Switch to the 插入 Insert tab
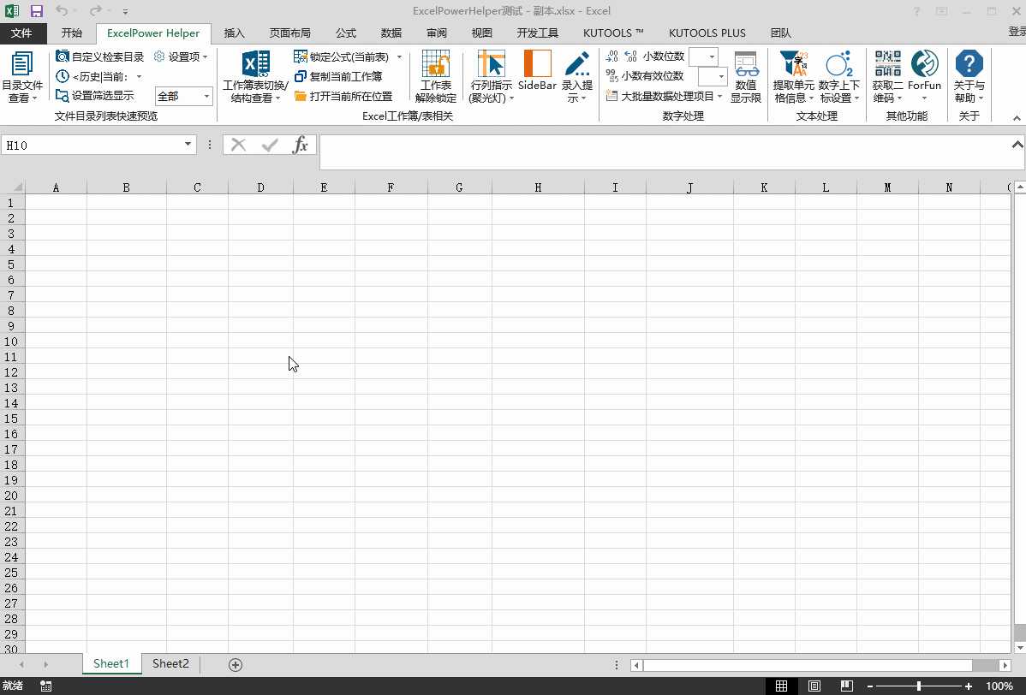Viewport: 1026px width, 695px height. coord(234,33)
